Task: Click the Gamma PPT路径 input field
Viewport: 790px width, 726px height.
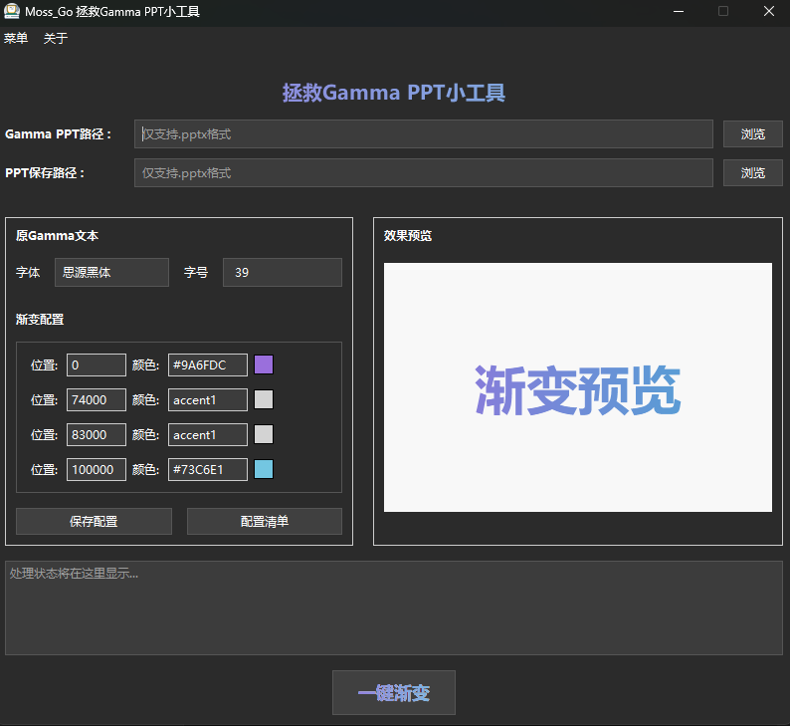Action: click(x=423, y=133)
